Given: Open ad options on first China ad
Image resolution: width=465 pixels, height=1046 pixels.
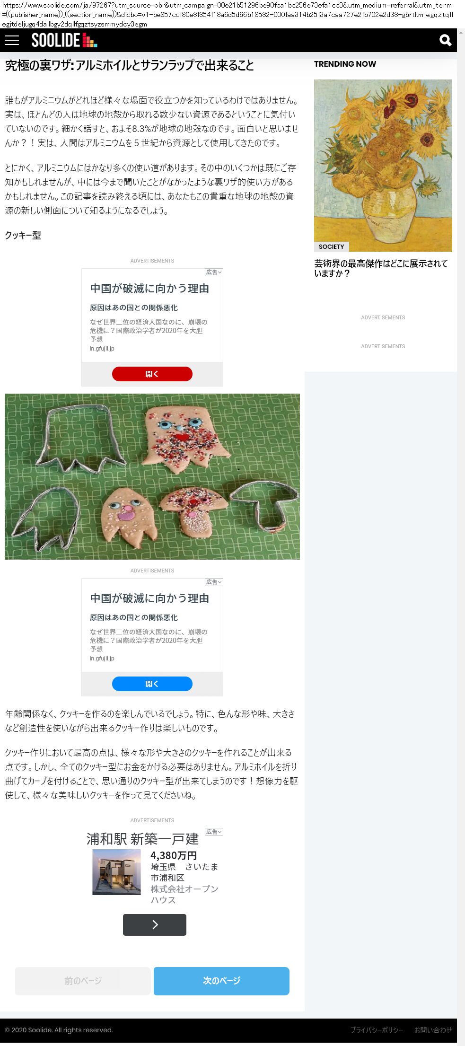Looking at the screenshot, I should (214, 272).
